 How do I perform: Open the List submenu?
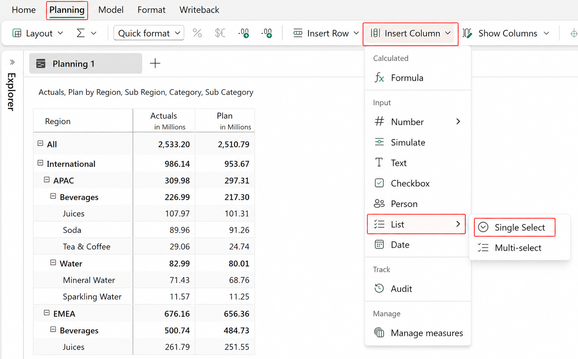pyautogui.click(x=416, y=224)
